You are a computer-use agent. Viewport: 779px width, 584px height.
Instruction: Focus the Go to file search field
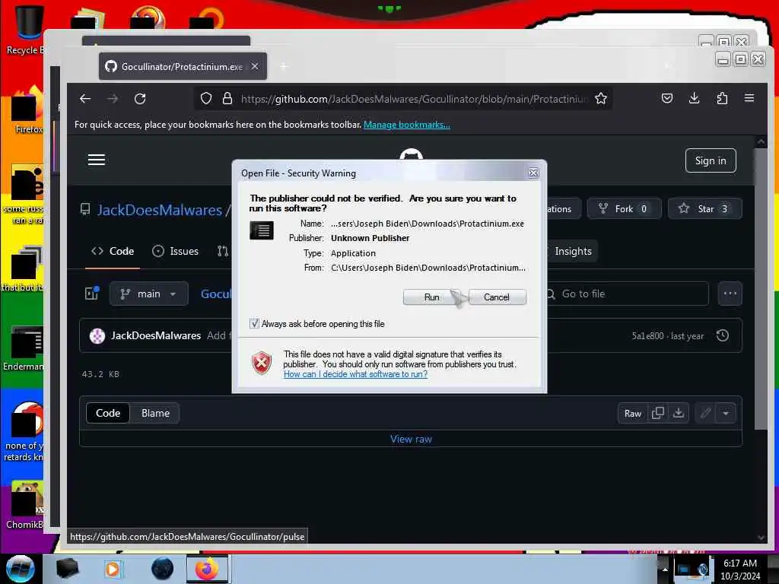pyautogui.click(x=626, y=294)
